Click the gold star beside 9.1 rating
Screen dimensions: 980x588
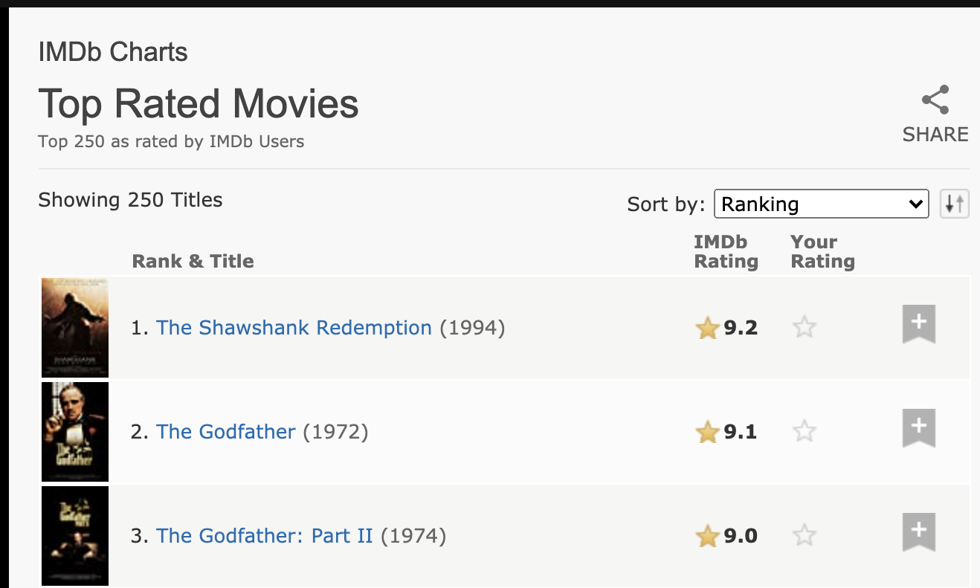(707, 432)
